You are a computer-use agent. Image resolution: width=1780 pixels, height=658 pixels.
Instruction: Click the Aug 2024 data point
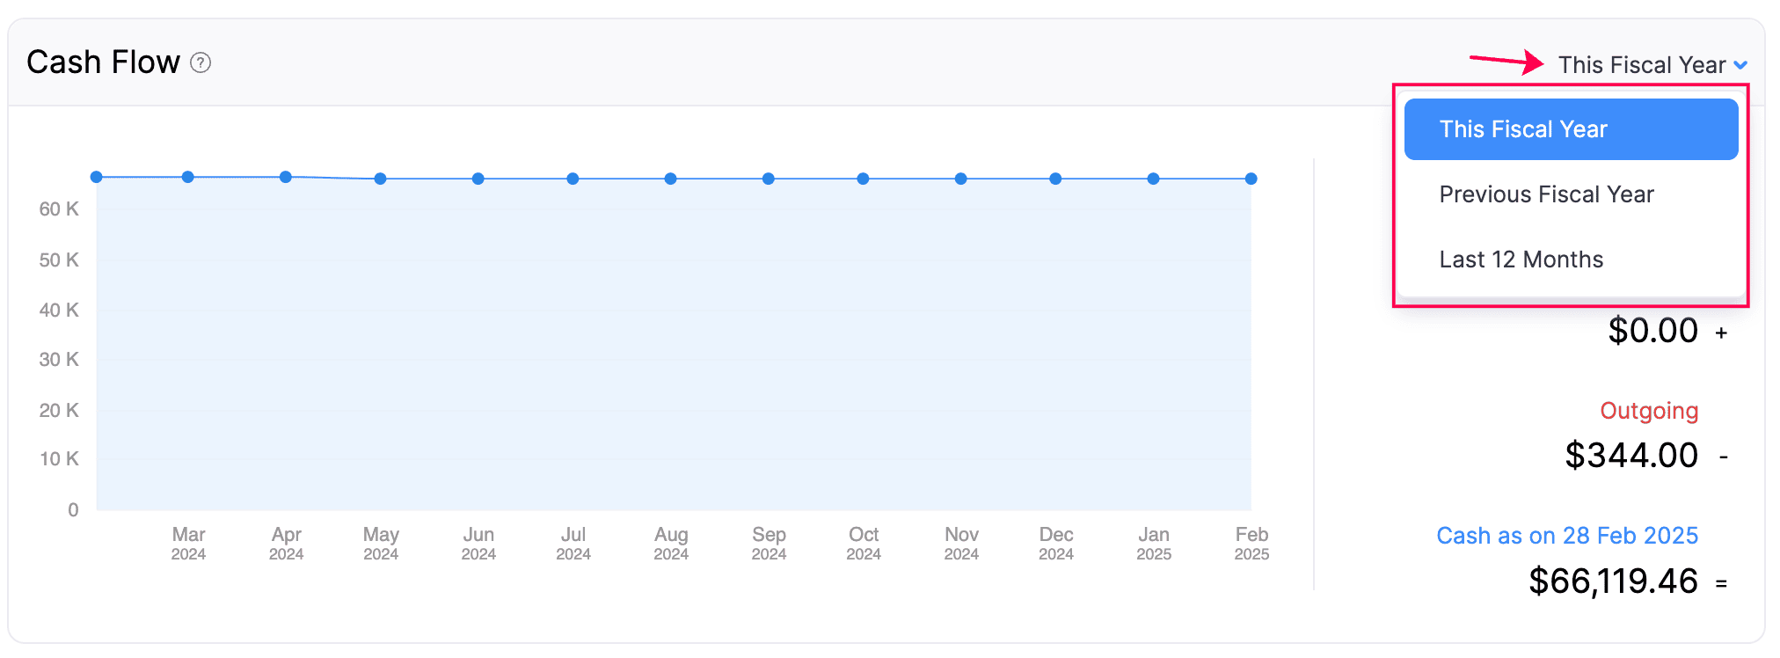click(x=671, y=179)
